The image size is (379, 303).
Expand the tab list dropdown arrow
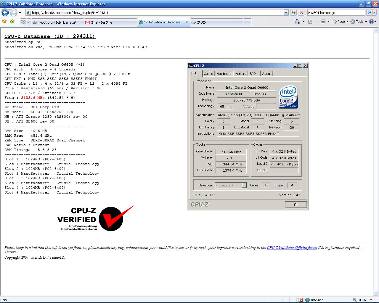coord(29,22)
